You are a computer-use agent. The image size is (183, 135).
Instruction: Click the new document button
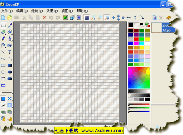click(3, 18)
